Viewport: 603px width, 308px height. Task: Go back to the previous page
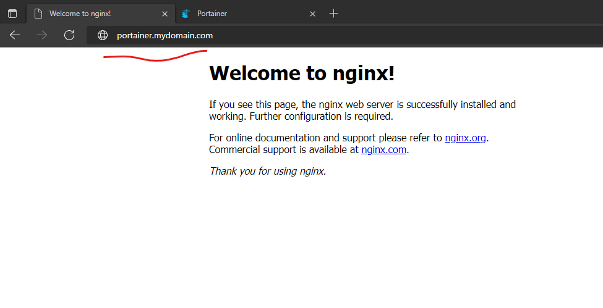tap(15, 35)
